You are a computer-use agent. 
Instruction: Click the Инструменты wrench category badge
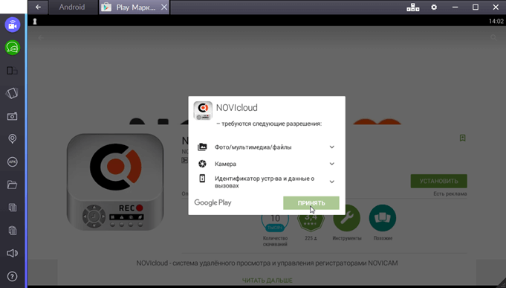coord(346,218)
